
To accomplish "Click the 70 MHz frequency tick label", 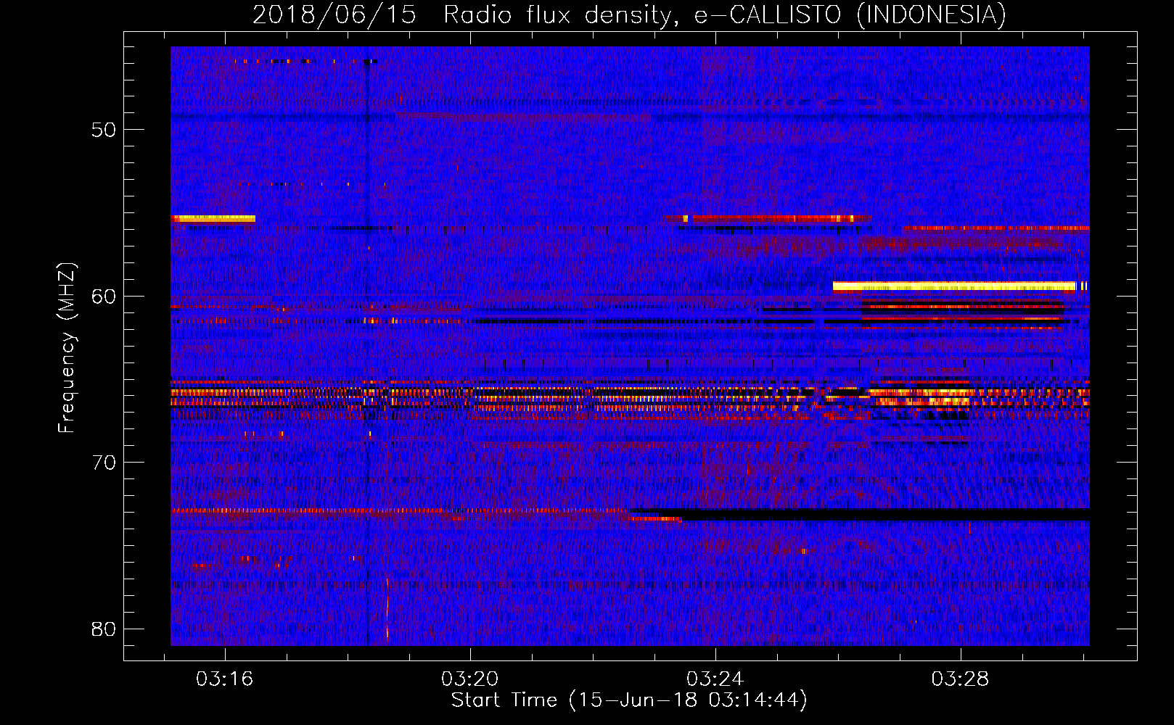I will 104,463.
